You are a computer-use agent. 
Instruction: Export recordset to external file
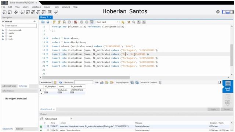pyautogui.click(x=132, y=82)
